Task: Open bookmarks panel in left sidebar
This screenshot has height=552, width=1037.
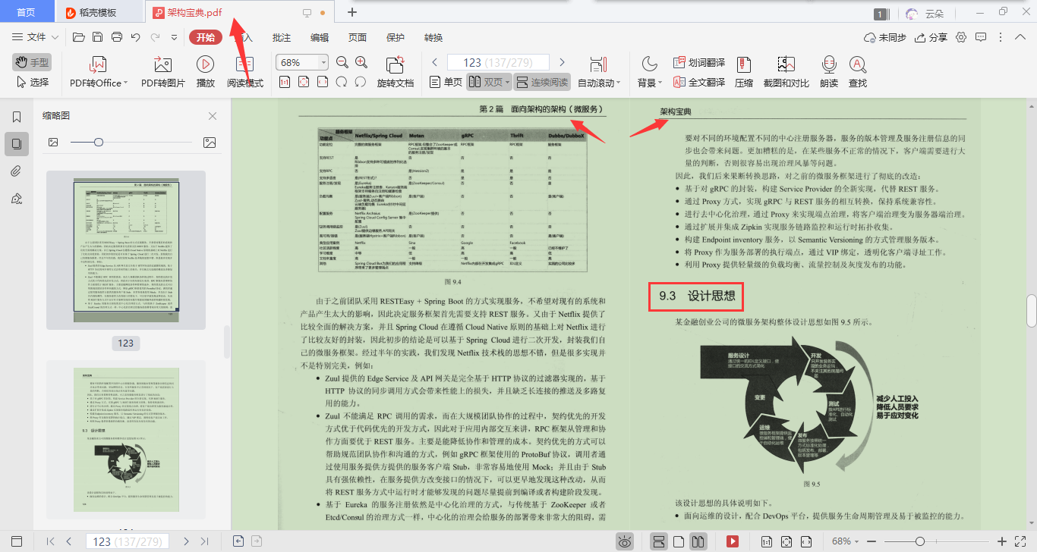Action: [17, 118]
